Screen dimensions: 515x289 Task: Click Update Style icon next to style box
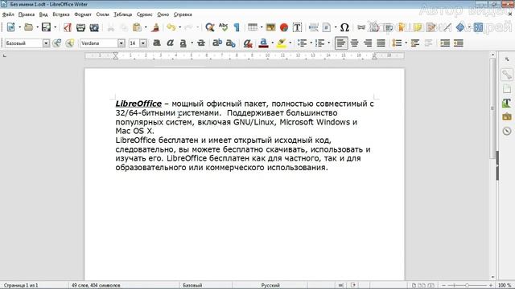57,43
